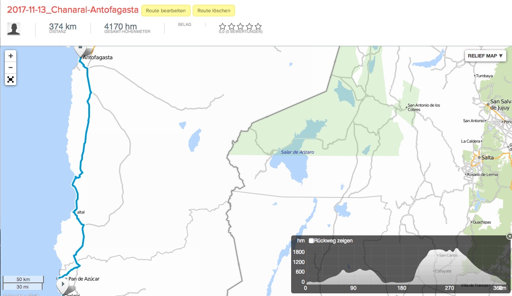Screen dimensions: 512x296
Task: Enable the Rückweg zeigen checkbox
Action: coord(311,241)
